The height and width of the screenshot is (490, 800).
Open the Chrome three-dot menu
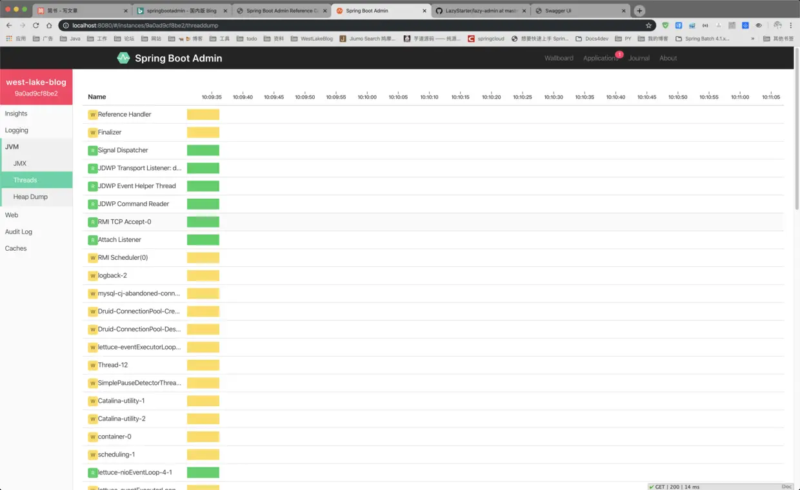pyautogui.click(x=791, y=25)
